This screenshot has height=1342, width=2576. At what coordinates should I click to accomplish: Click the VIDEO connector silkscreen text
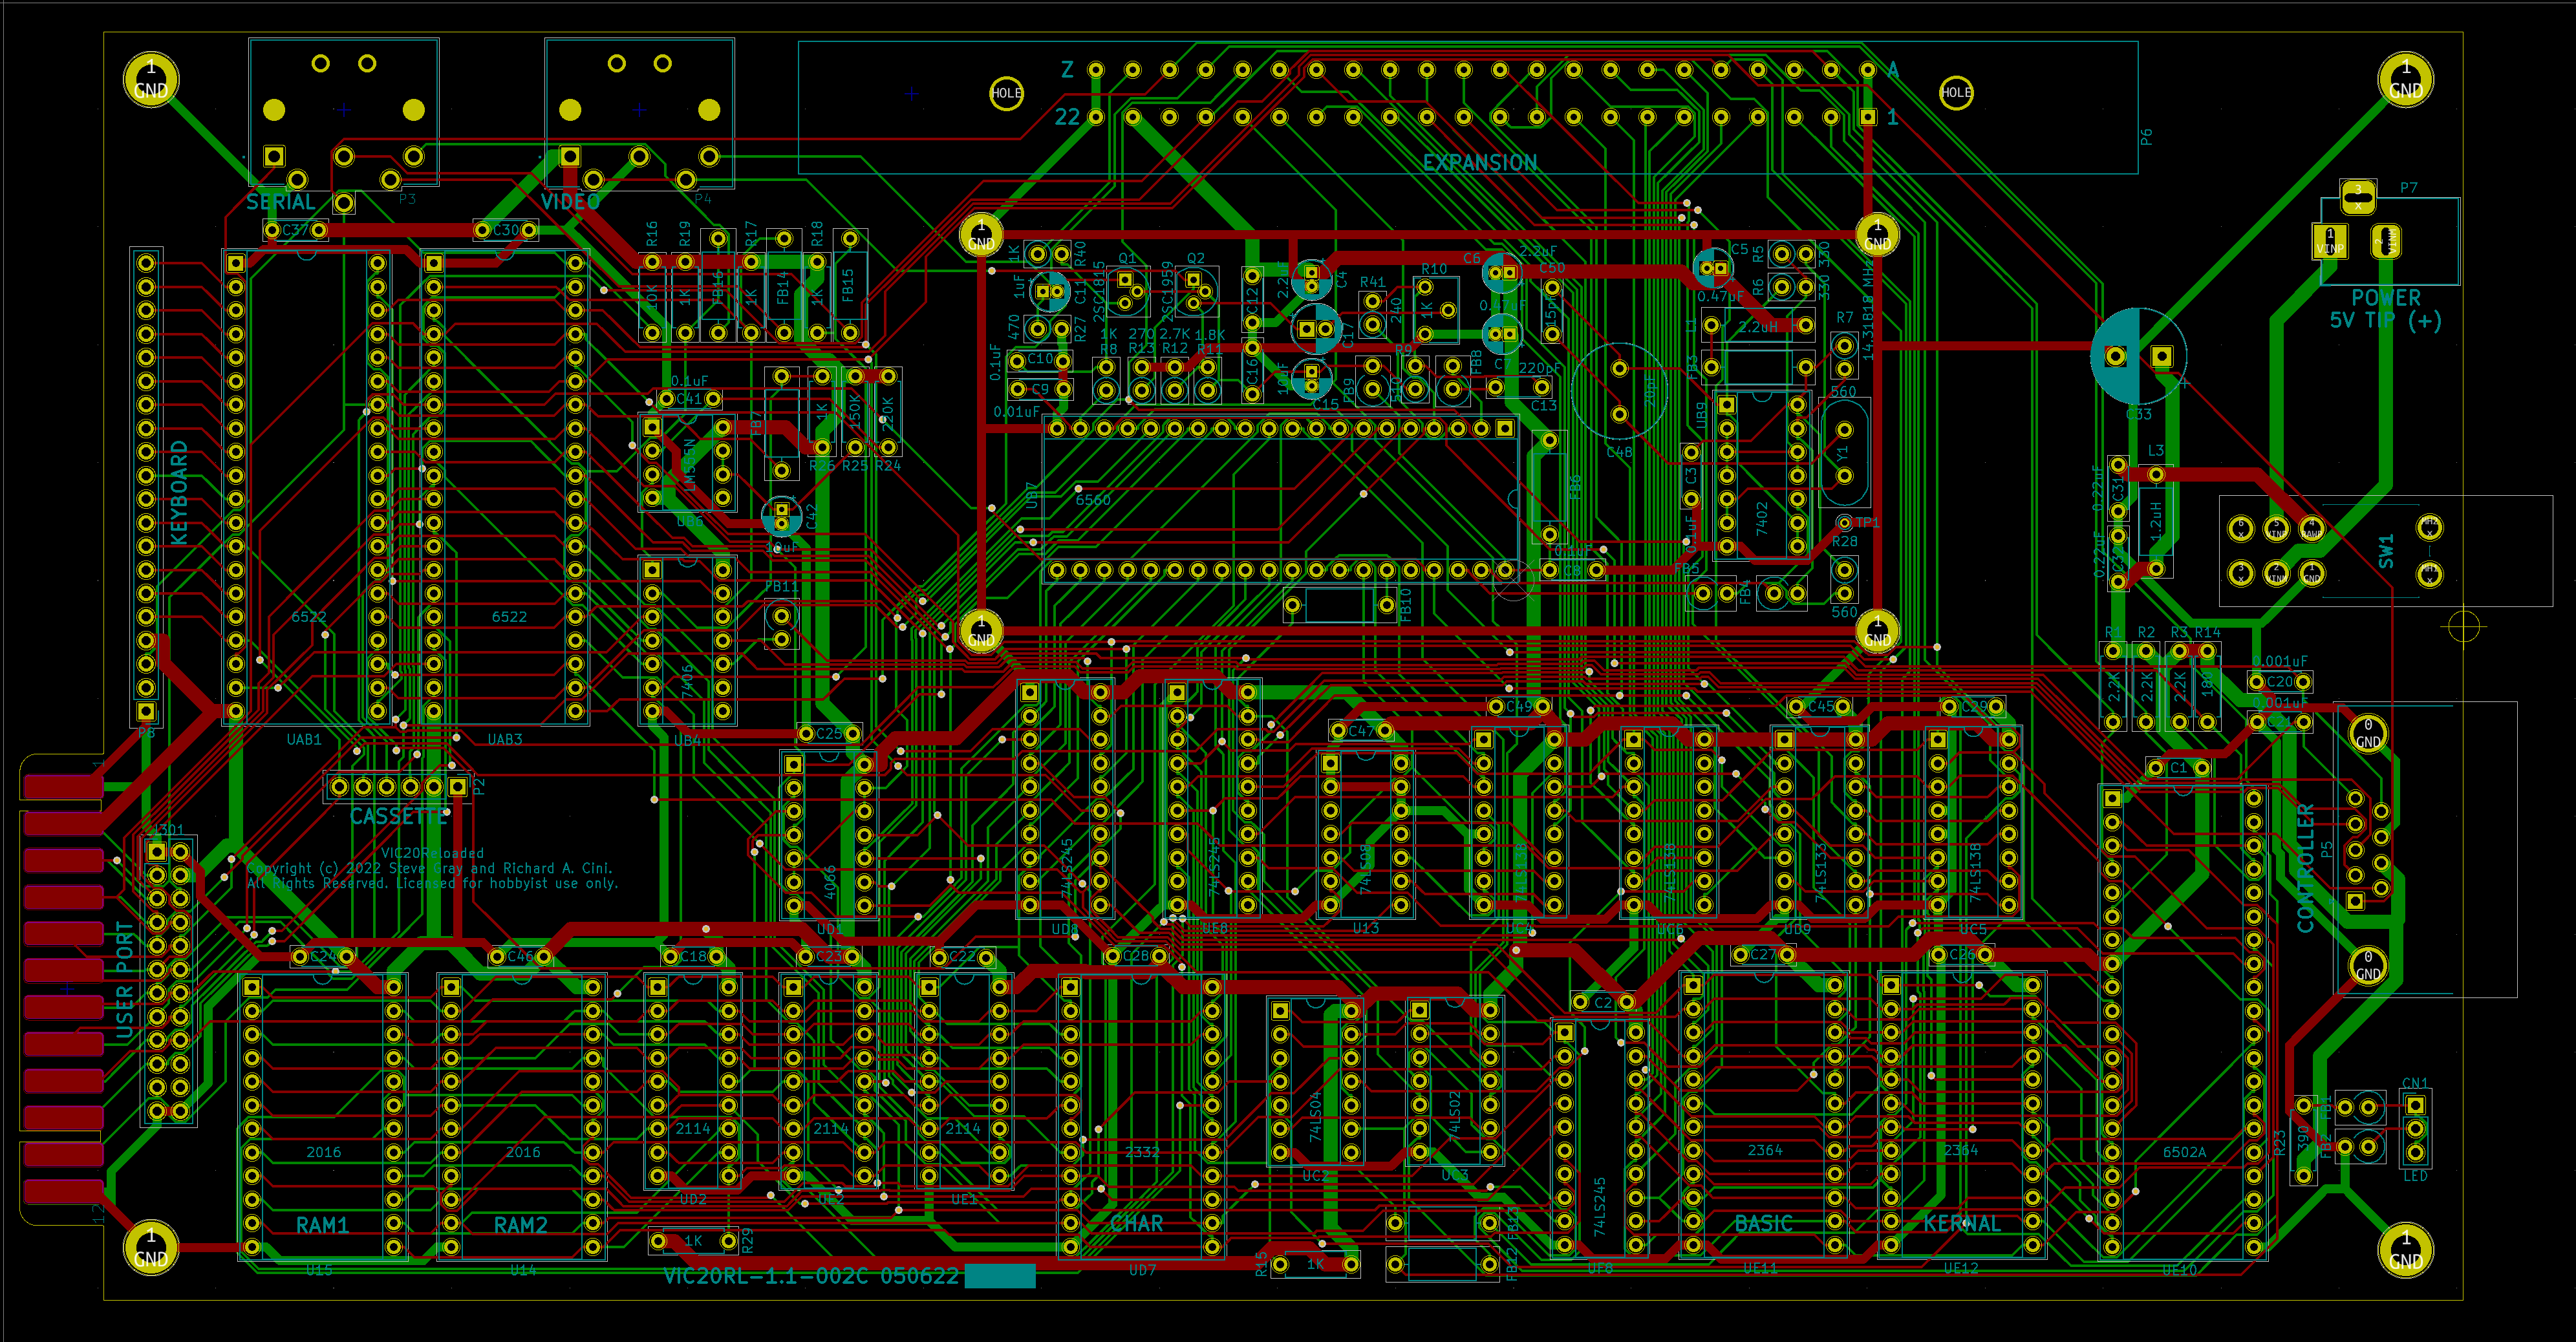pos(570,202)
